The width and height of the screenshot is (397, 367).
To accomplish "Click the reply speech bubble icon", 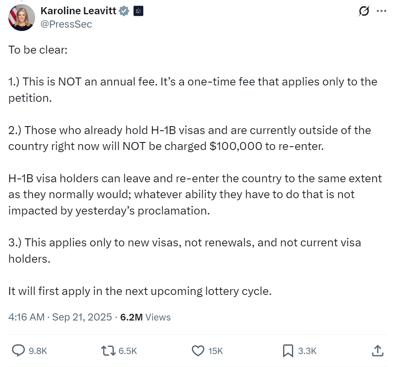I will tap(18, 351).
